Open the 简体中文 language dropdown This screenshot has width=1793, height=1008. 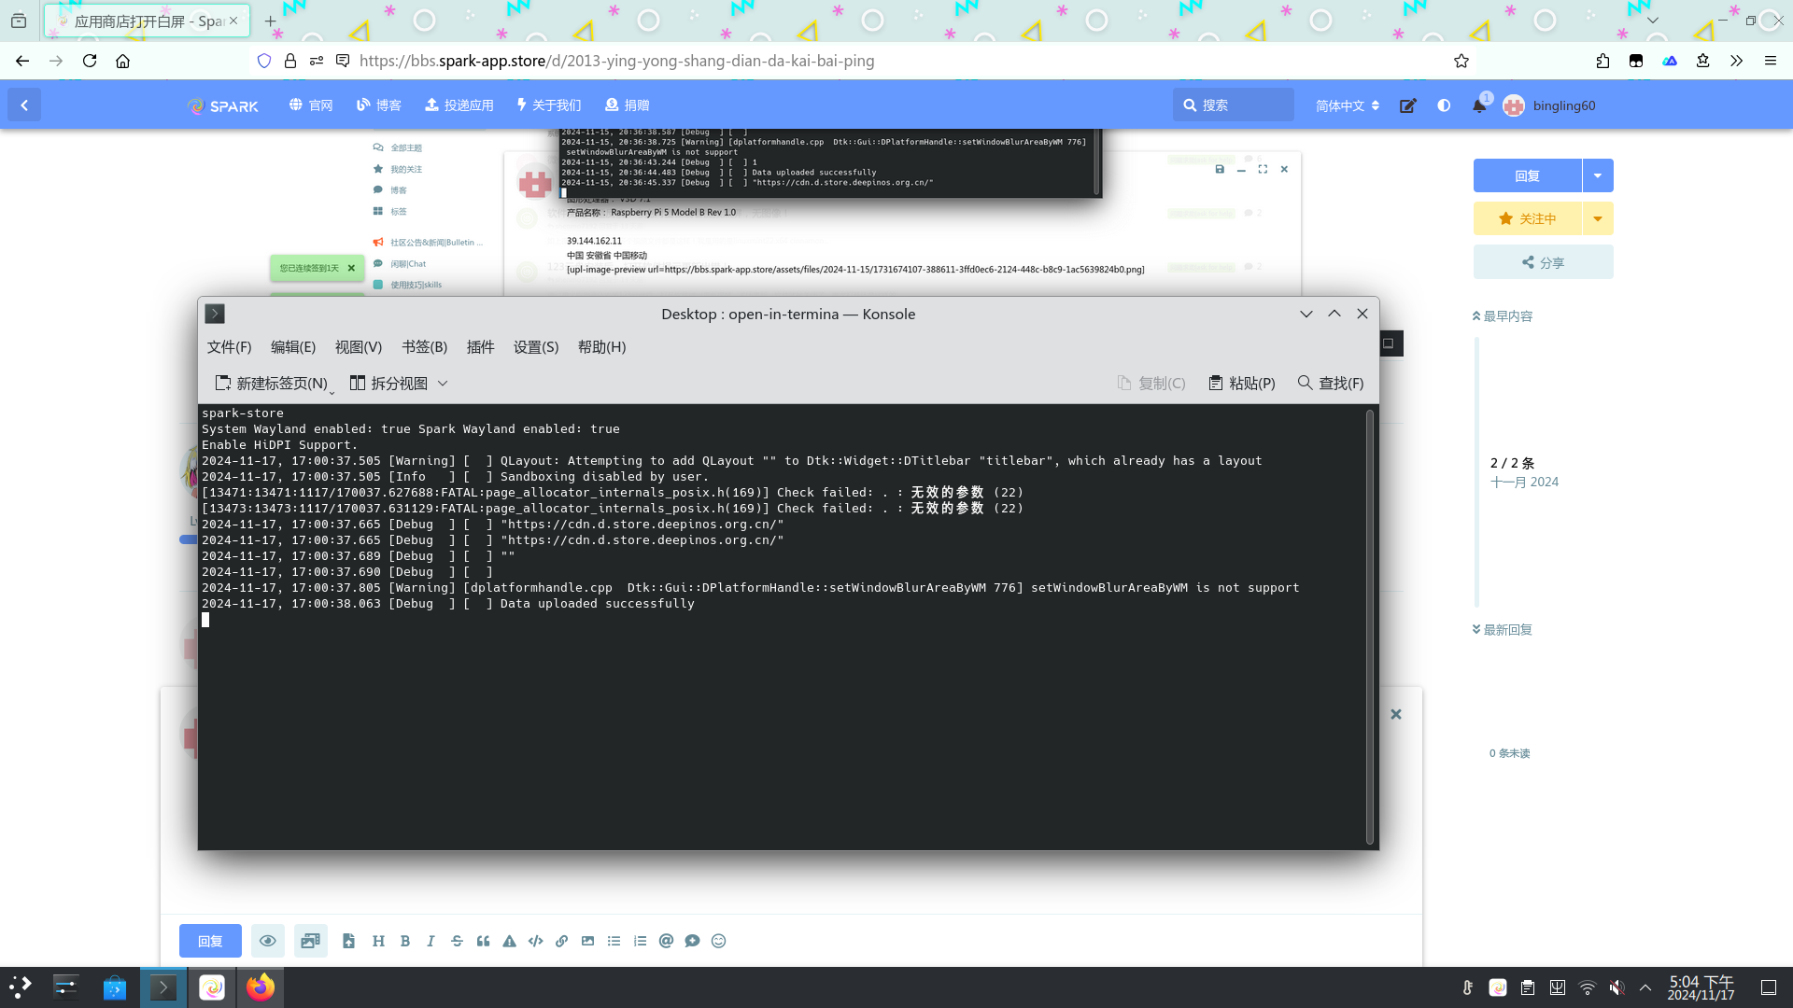point(1348,105)
